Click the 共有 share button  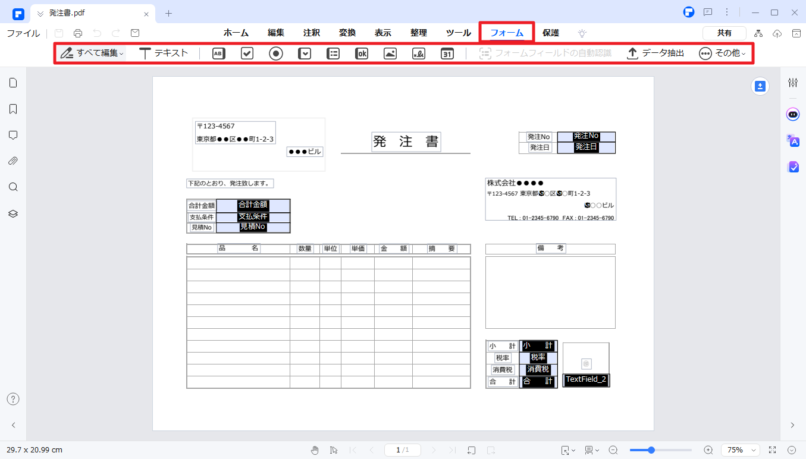click(725, 33)
